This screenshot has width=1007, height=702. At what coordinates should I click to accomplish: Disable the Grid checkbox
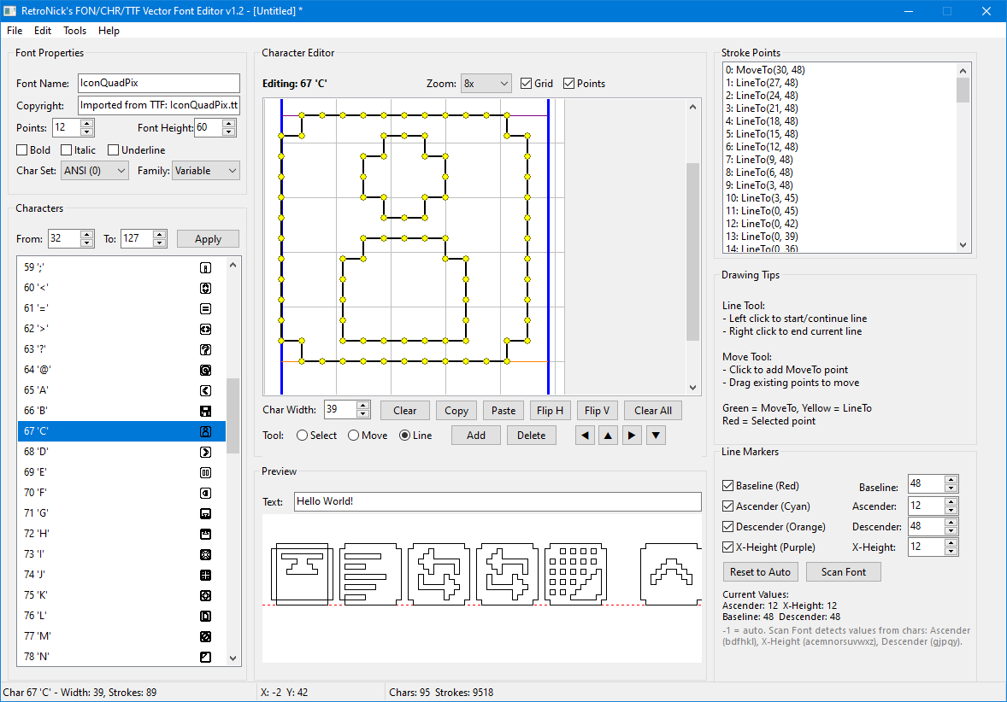[527, 84]
